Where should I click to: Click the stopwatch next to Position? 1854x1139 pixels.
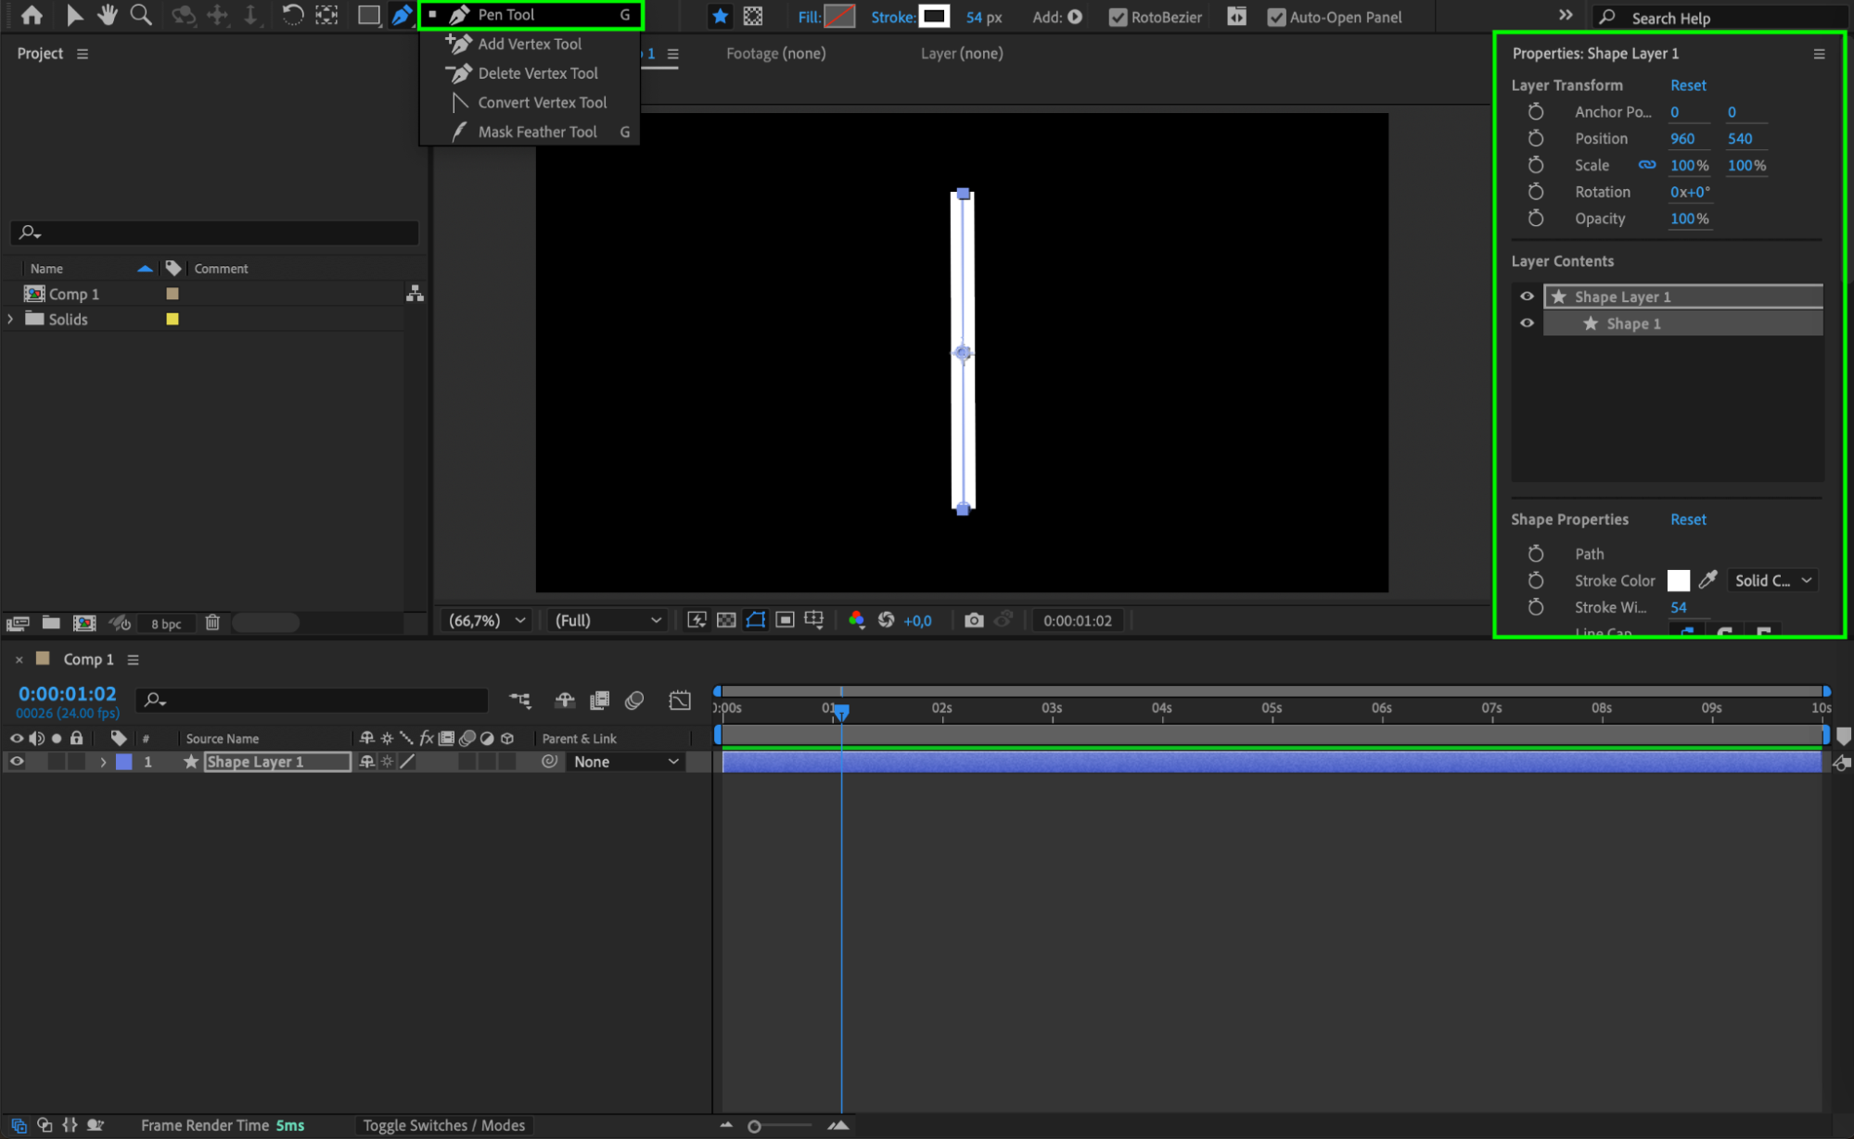pos(1536,138)
